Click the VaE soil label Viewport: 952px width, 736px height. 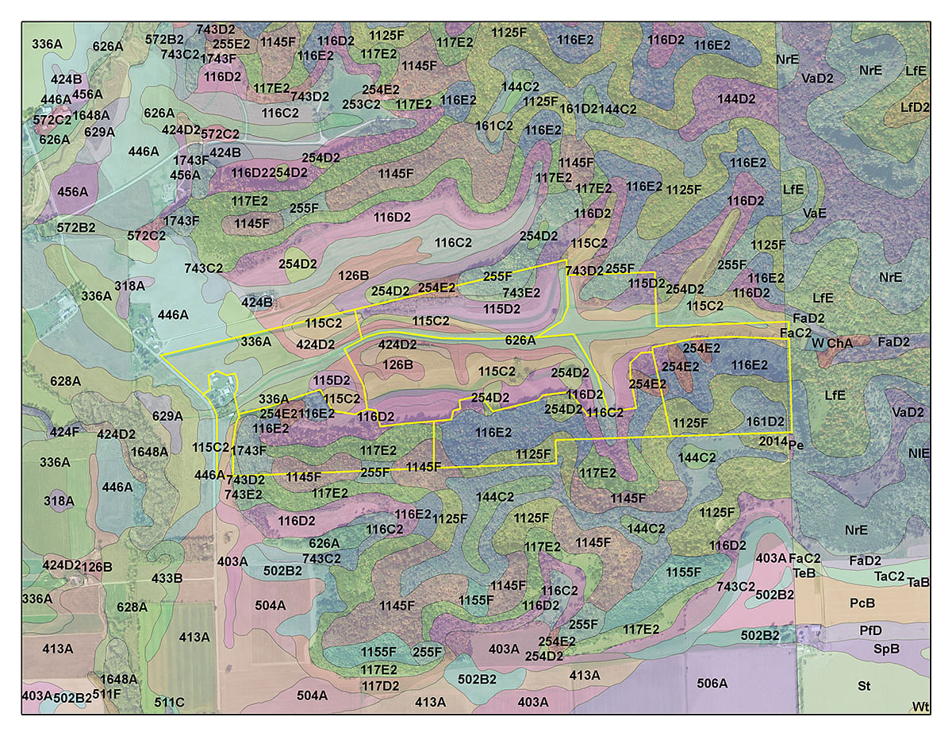[815, 214]
